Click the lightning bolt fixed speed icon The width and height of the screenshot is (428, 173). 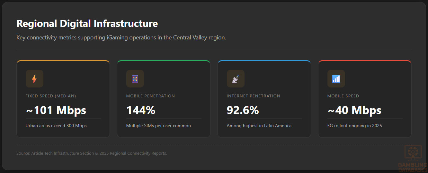coord(34,79)
